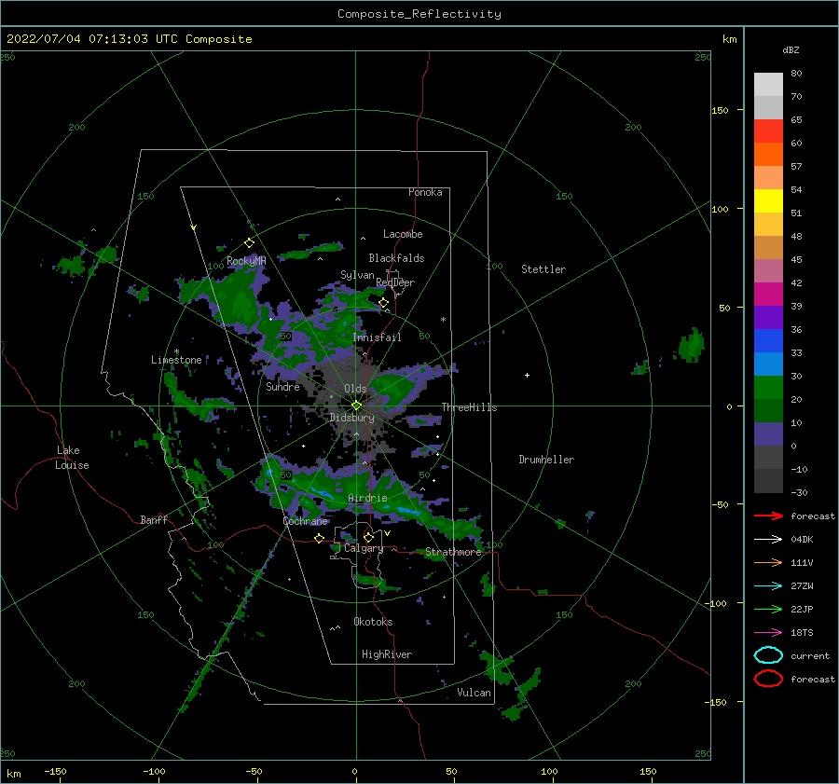
Task: Click the storm cell east of Stettler
Action: tap(692, 346)
